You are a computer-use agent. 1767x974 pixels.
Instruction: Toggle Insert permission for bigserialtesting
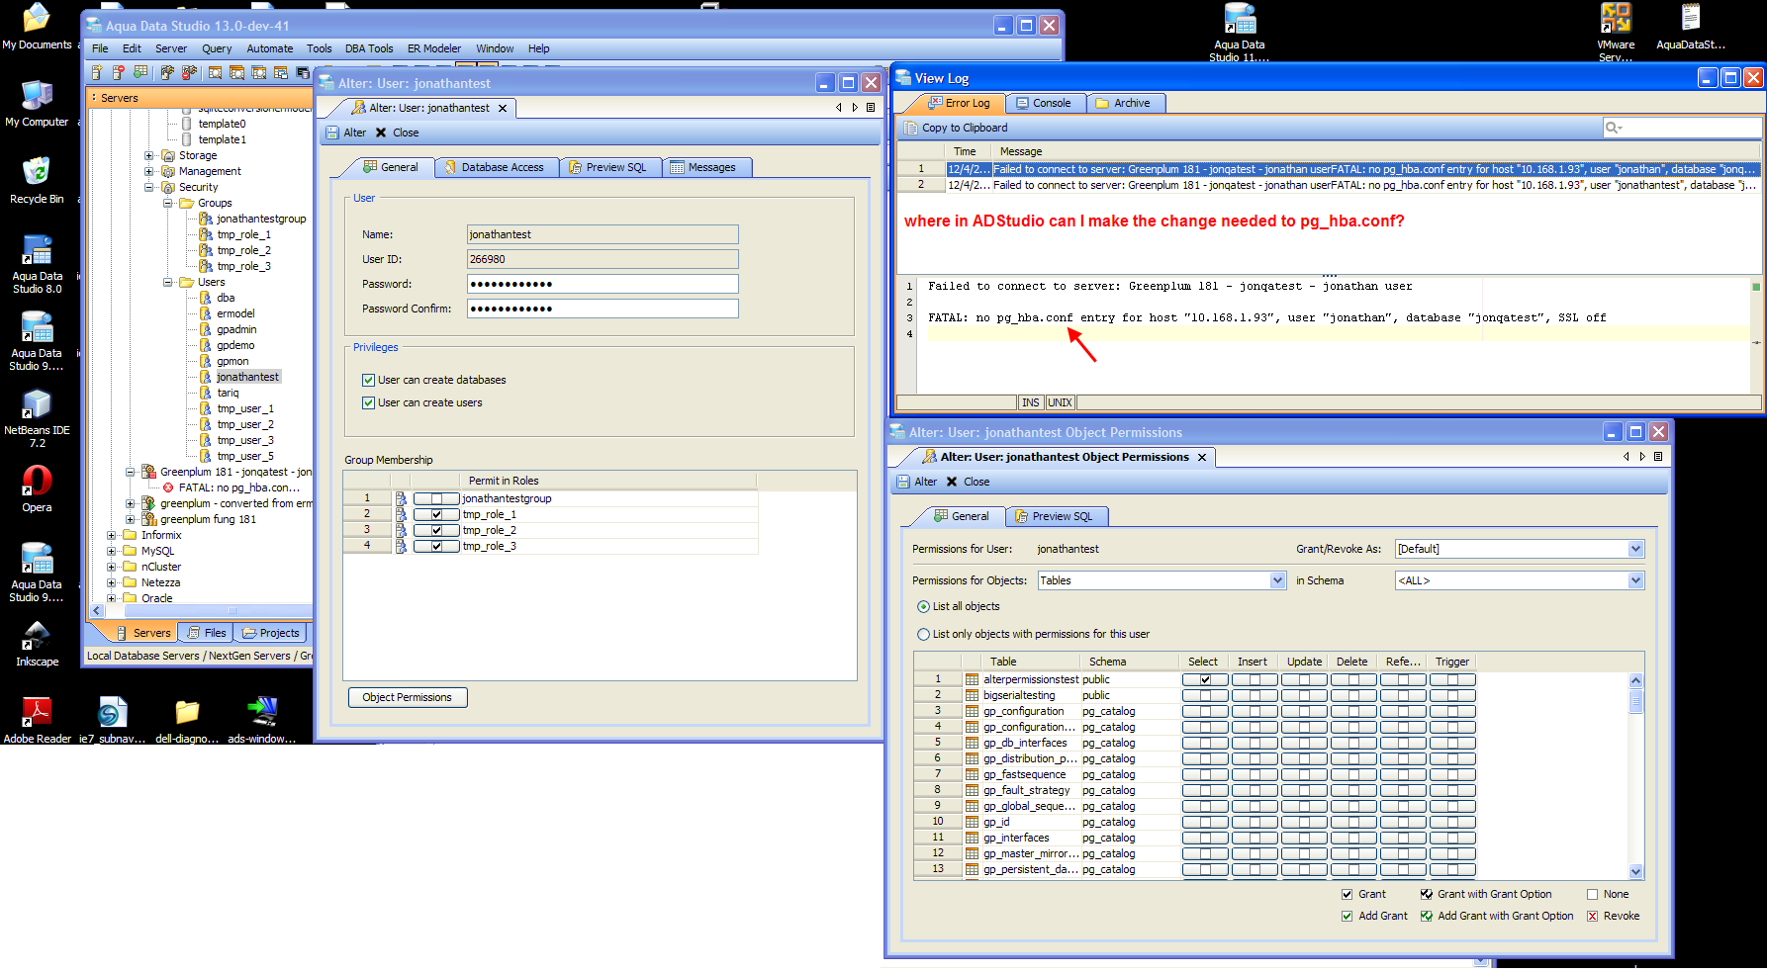[1255, 695]
